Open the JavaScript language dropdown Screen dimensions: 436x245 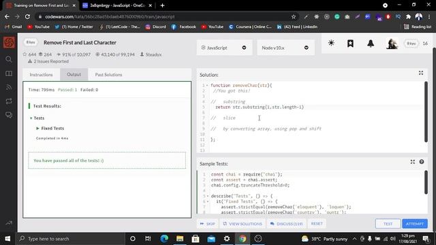point(224,48)
